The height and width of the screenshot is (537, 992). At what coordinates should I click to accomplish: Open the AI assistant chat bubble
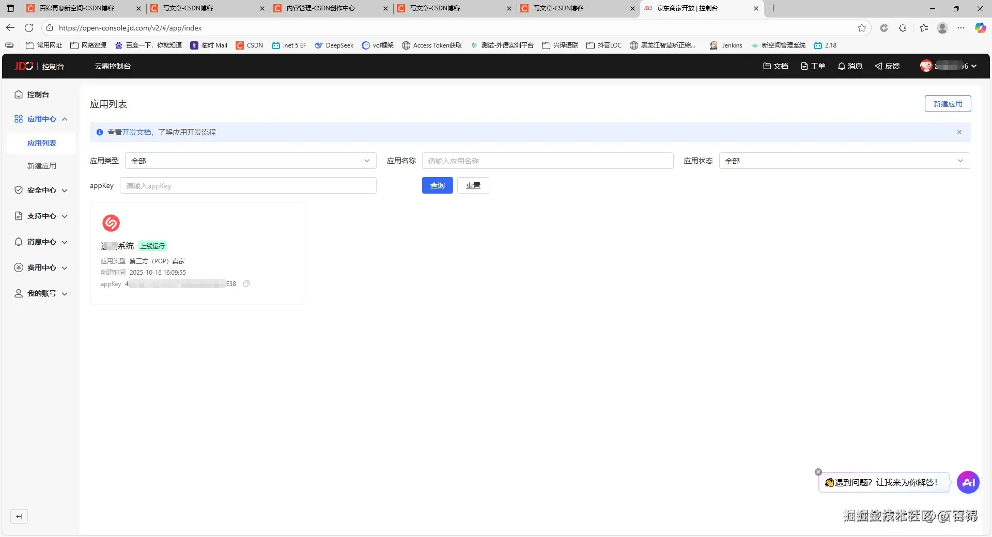click(x=968, y=482)
